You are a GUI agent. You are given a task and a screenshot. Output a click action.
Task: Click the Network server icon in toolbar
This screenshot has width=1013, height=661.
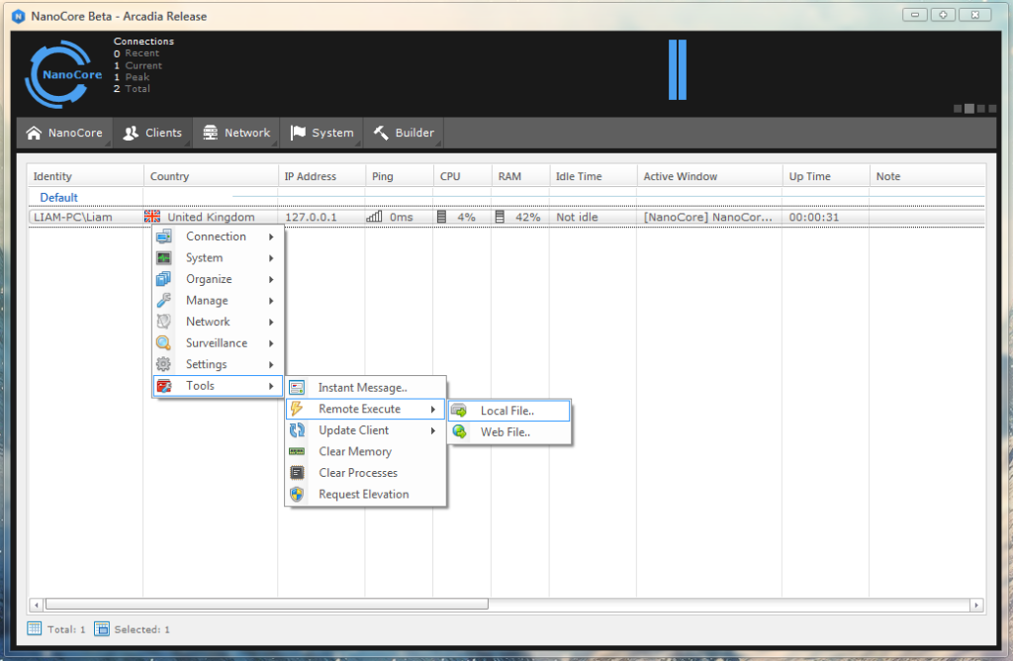point(210,133)
